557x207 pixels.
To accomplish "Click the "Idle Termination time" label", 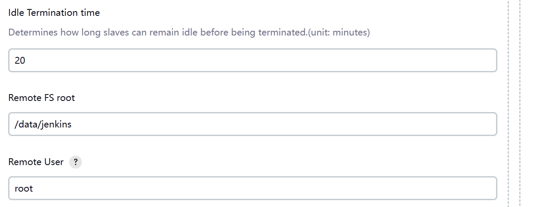I will point(54,13).
